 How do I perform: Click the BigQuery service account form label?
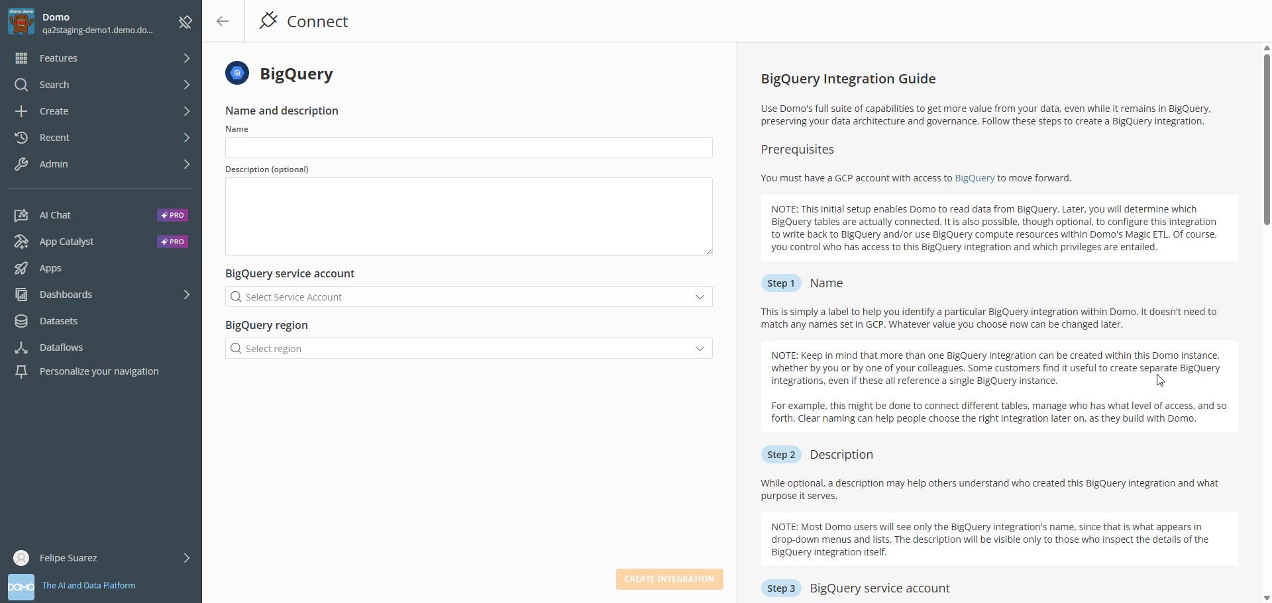[290, 273]
